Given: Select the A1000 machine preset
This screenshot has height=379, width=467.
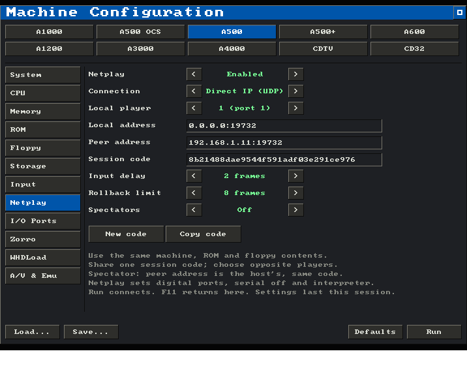Looking at the screenshot, I should pyautogui.click(x=49, y=32).
